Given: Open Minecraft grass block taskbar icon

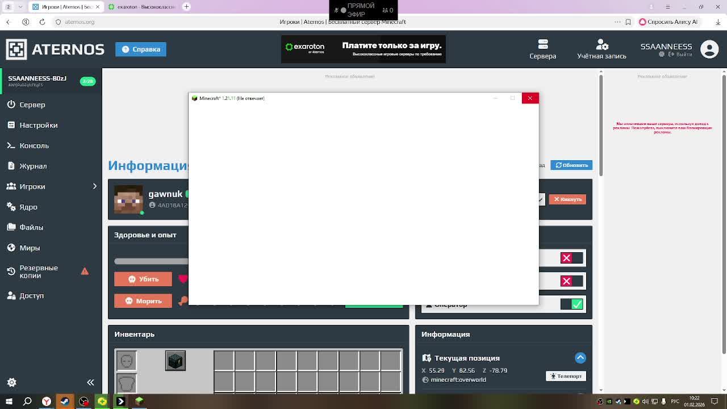Looking at the screenshot, I should click(x=139, y=402).
